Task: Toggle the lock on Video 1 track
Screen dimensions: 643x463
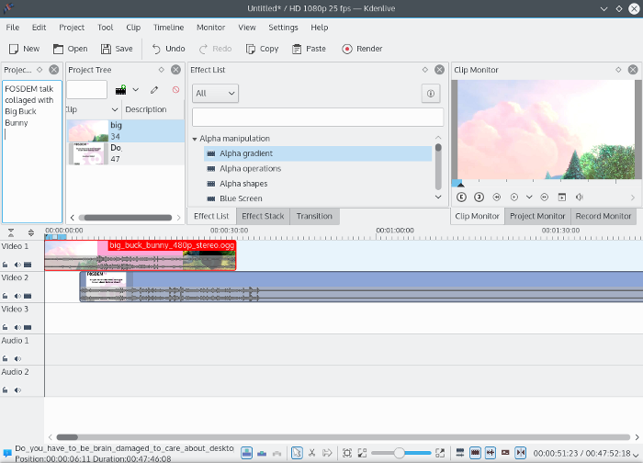Action: 6,264
